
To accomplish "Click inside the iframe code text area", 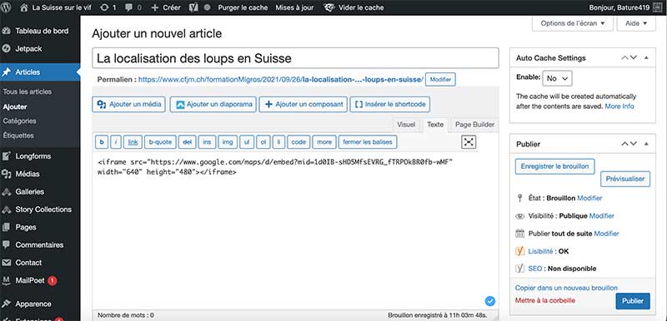I will click(x=295, y=231).
